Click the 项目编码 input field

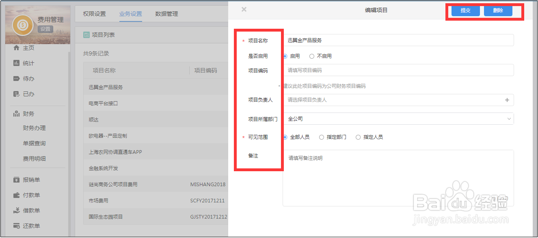tap(398, 70)
